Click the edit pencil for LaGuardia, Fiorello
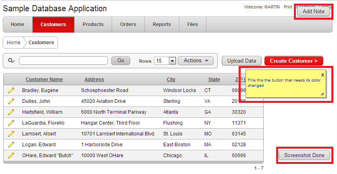The image size is (337, 174). tap(11, 123)
